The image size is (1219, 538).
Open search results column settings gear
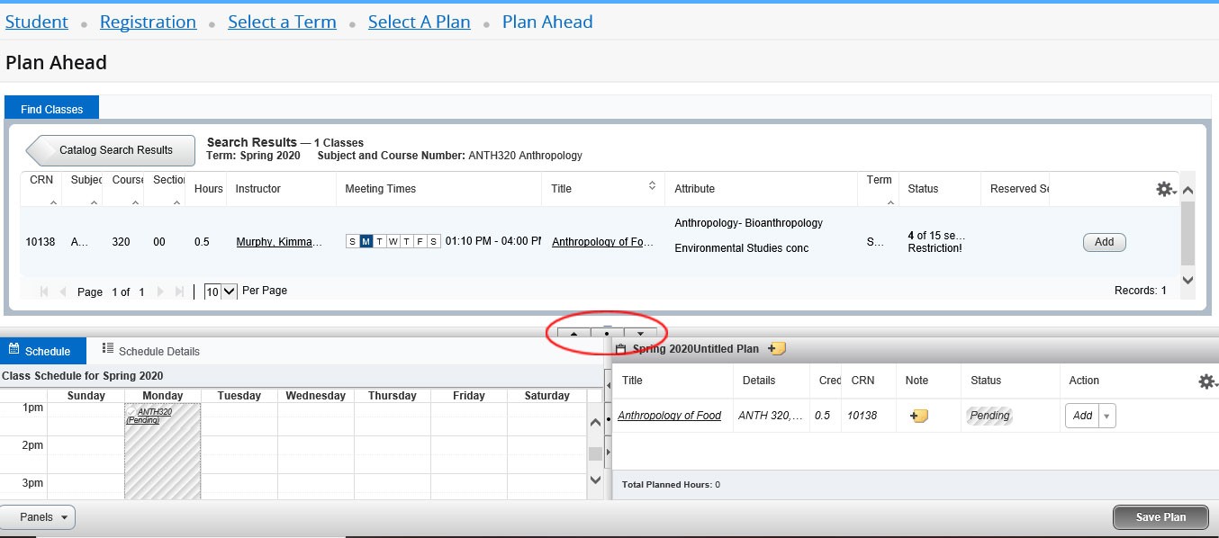pyautogui.click(x=1165, y=189)
